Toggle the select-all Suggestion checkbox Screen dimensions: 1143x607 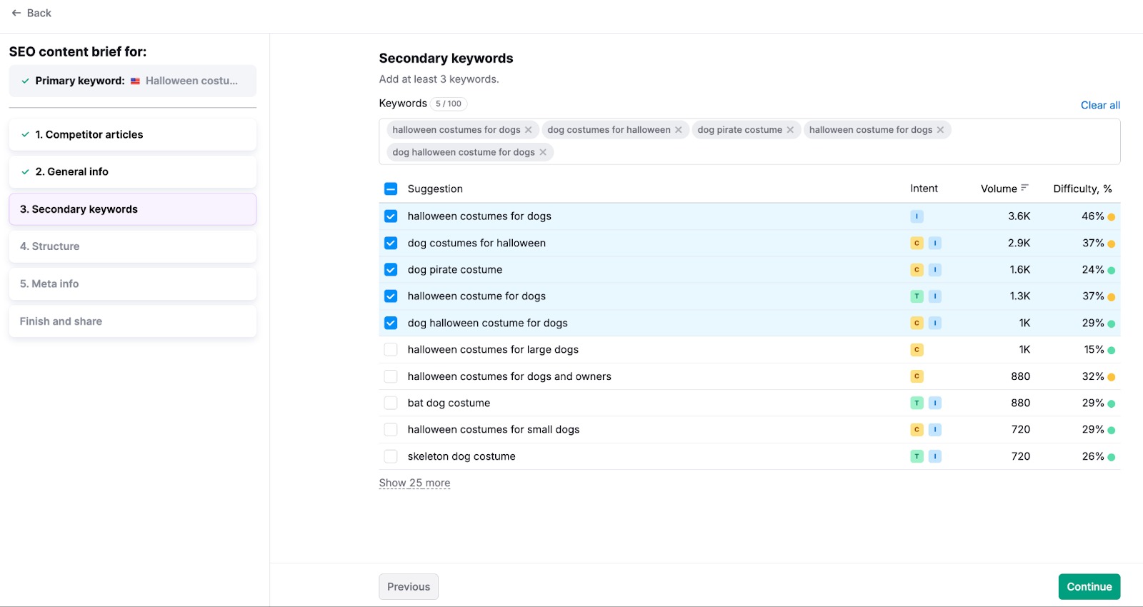click(391, 189)
